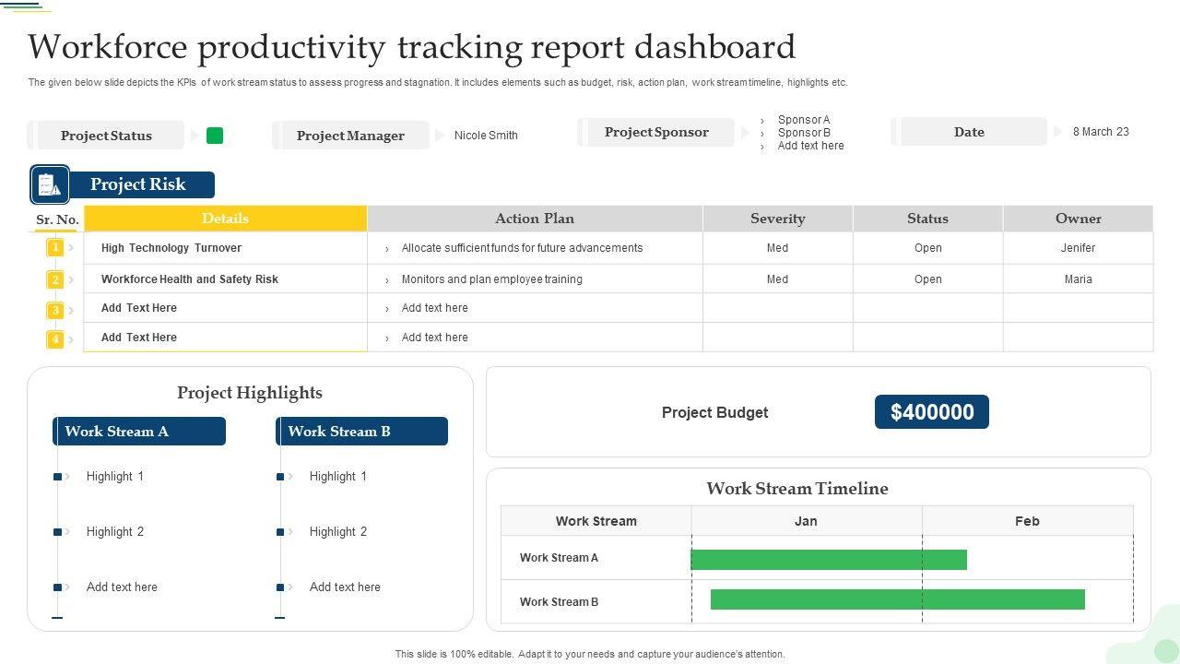Click the Sponsor A entry
1180x664 pixels.
pos(804,120)
